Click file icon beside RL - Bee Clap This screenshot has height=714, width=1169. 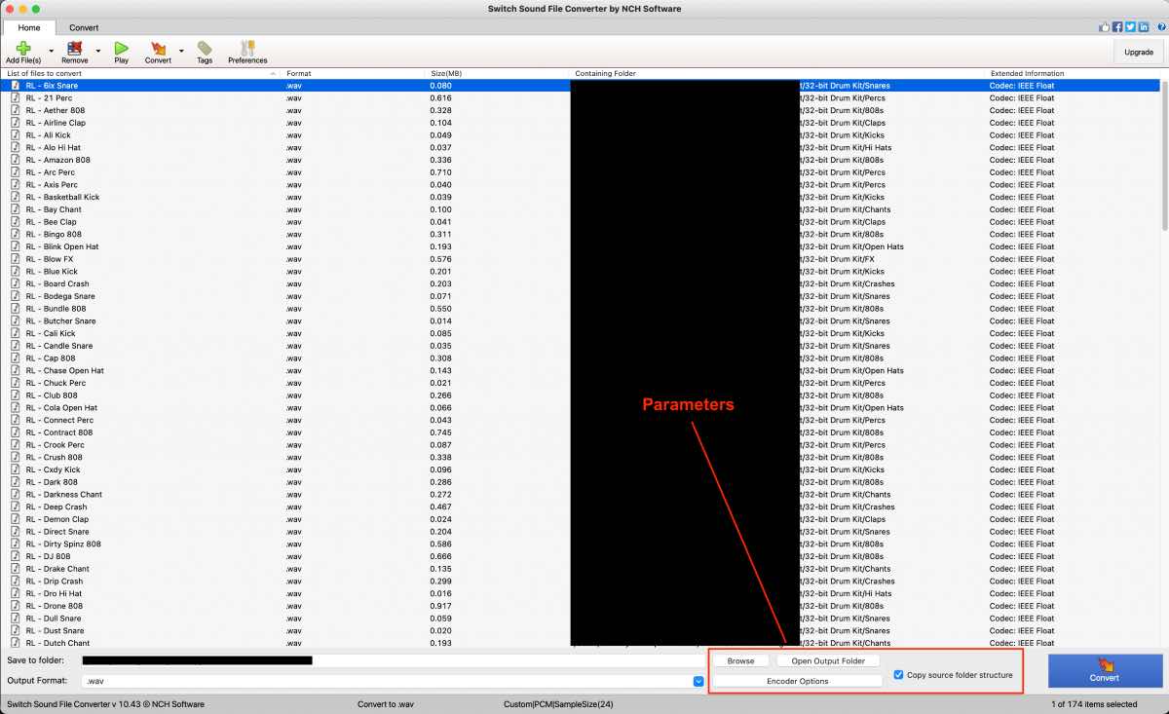pyautogui.click(x=15, y=222)
